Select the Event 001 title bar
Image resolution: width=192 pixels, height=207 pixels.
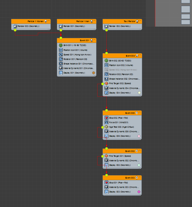click(76, 40)
